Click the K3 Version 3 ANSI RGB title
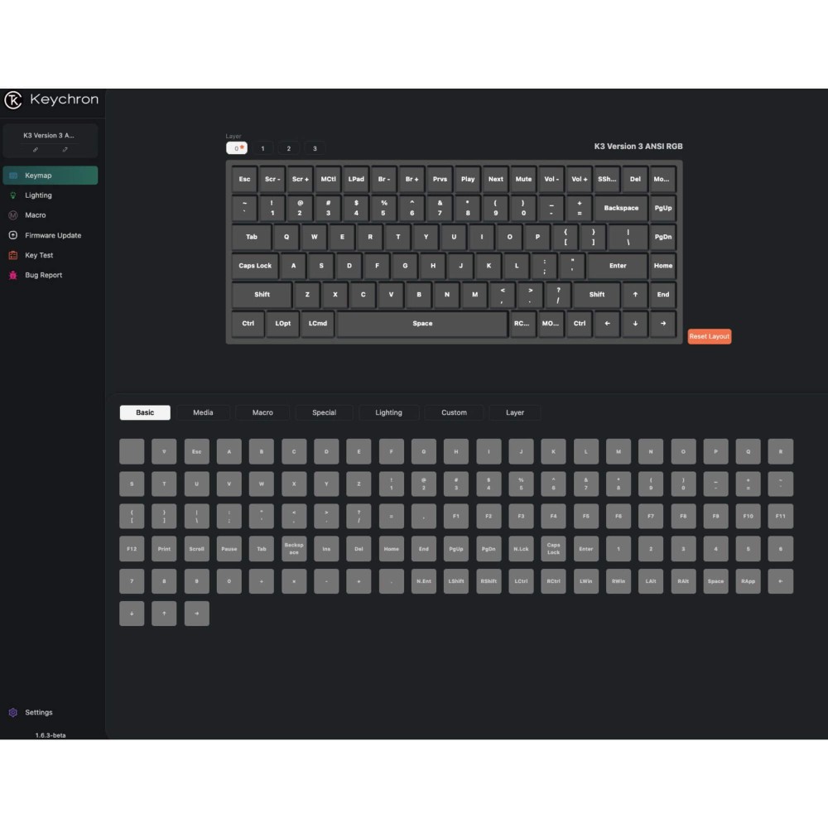Screen dimensions: 828x828 tap(638, 147)
